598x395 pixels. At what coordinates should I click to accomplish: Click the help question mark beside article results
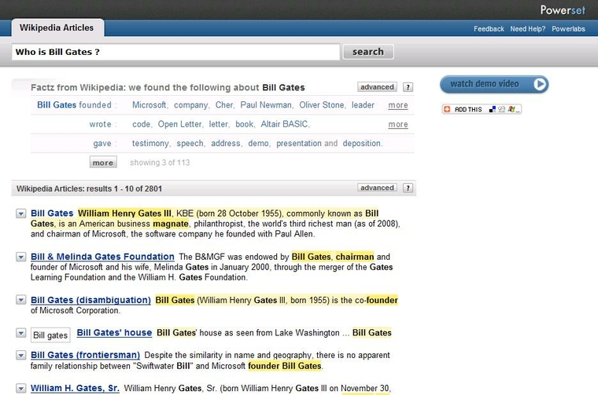[x=408, y=188]
